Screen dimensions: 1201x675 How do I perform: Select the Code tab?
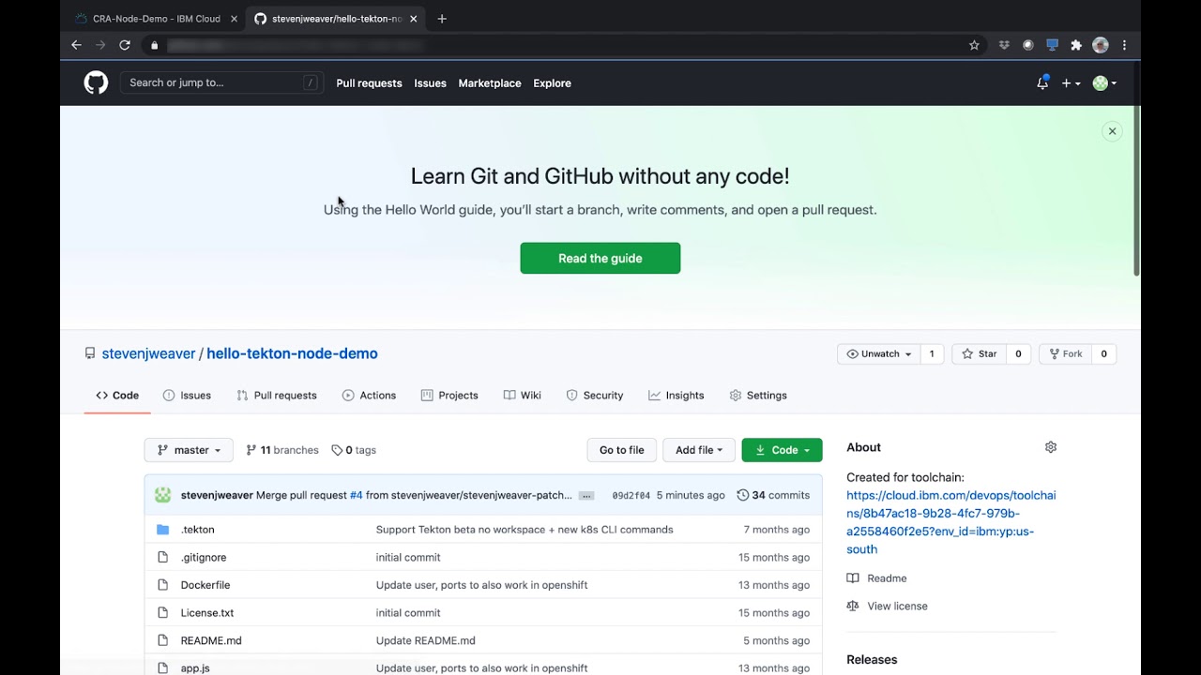117,395
